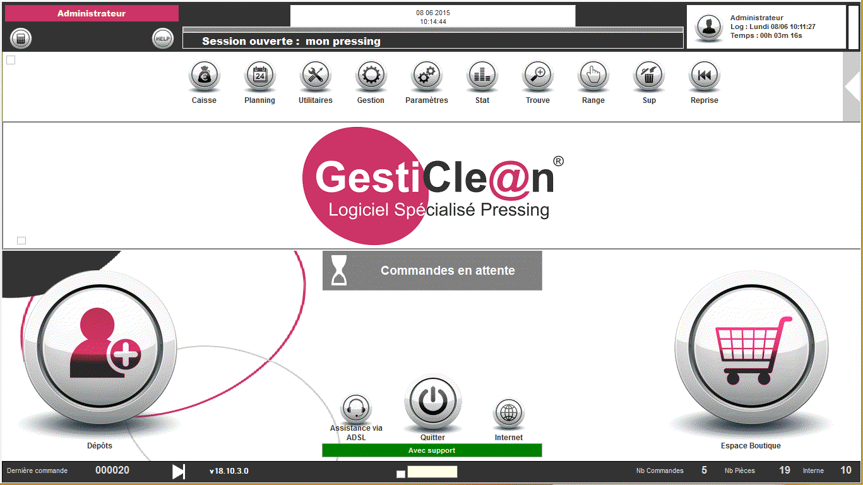Click Commandes en attente button
Screen dimensions: 863x485
pos(432,270)
